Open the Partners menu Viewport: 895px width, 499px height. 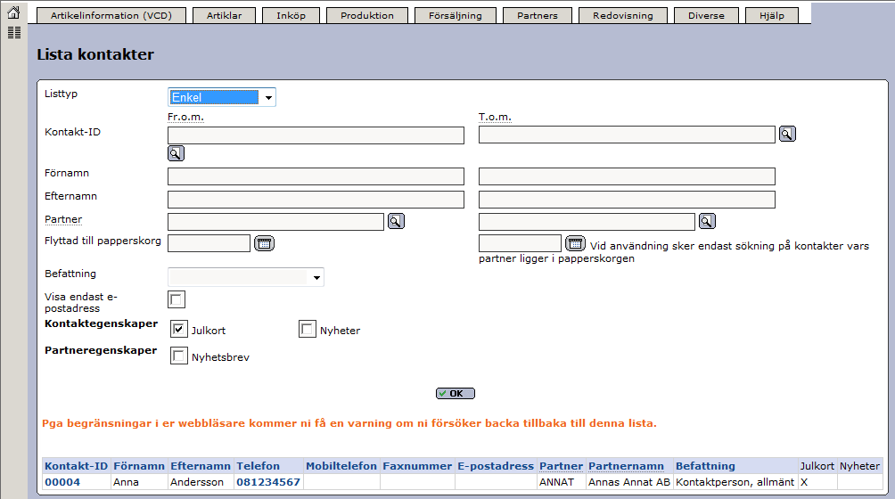coord(538,15)
